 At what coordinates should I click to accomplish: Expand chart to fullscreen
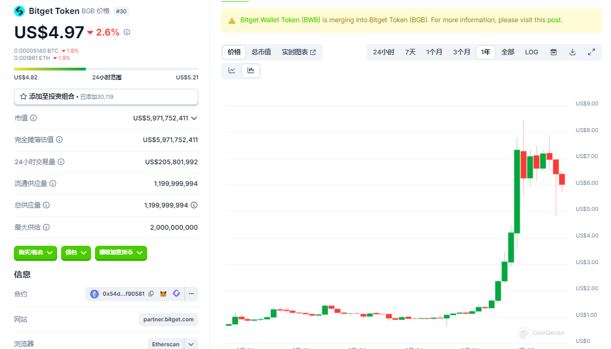tap(592, 52)
